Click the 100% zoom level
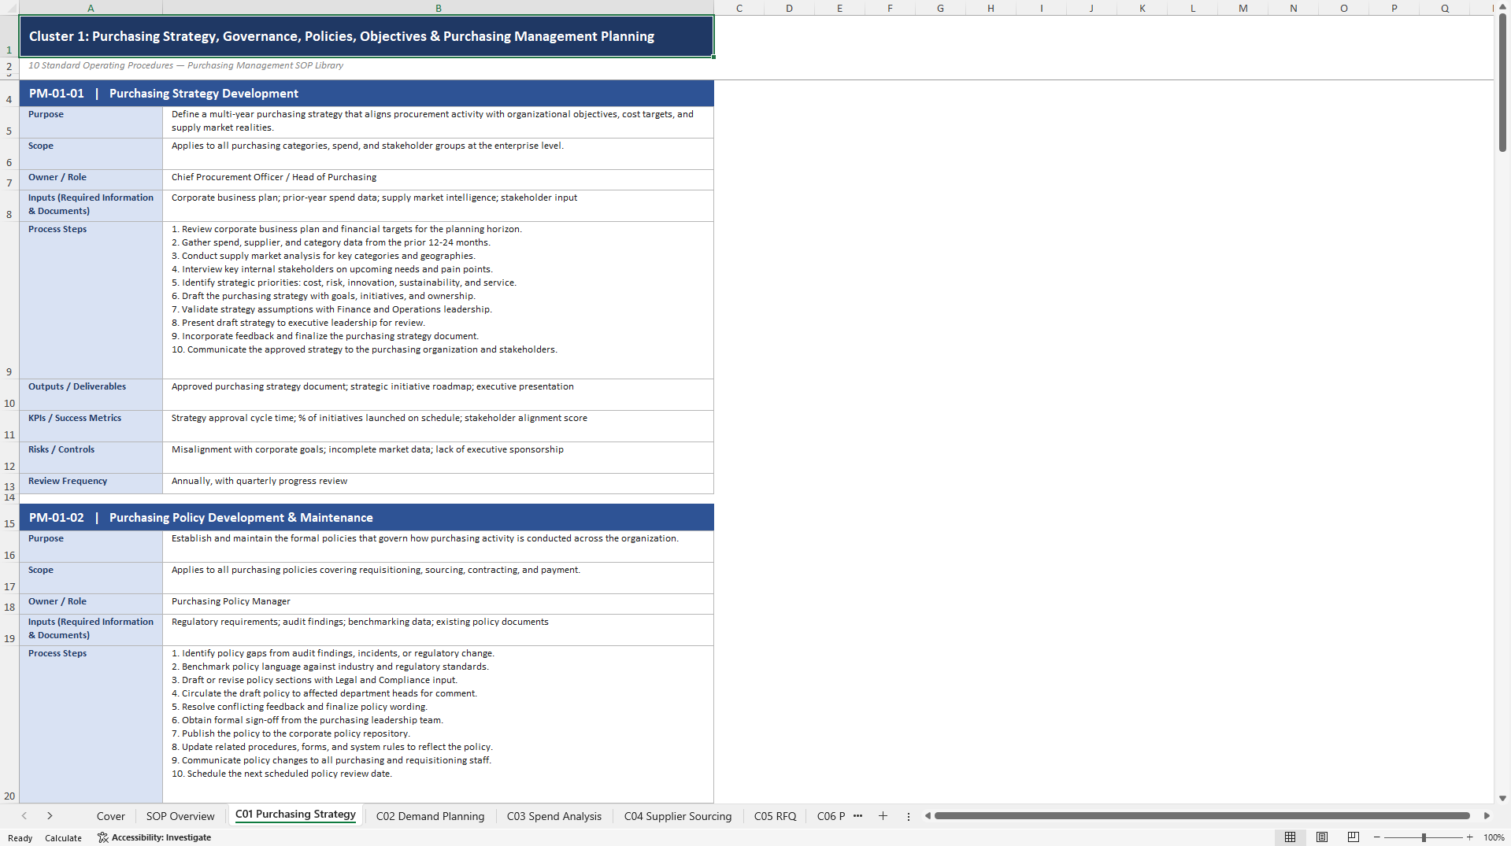 (x=1494, y=837)
